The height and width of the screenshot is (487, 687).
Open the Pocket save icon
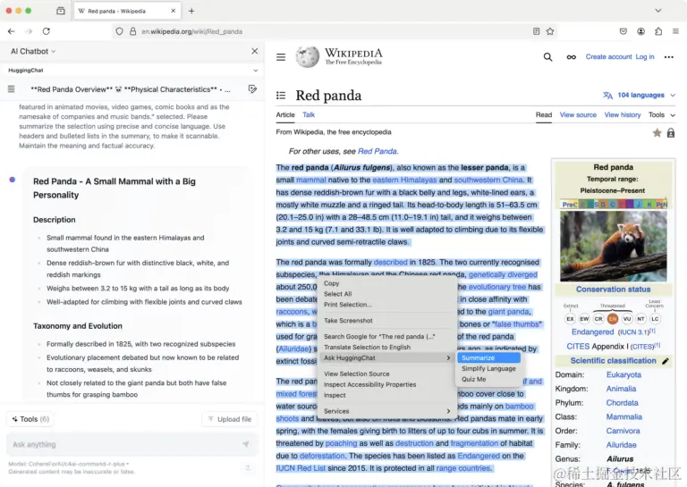623,31
